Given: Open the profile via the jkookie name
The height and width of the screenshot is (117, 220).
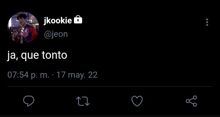Looking at the screenshot, I should [x=58, y=21].
